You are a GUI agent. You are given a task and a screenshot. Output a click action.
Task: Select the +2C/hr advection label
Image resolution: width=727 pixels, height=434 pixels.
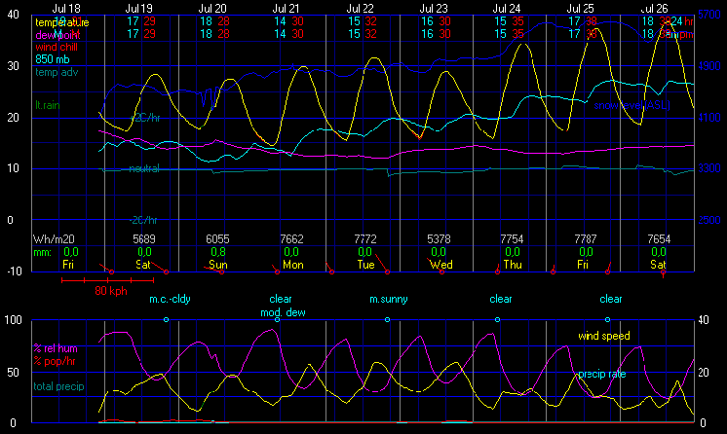point(145,118)
